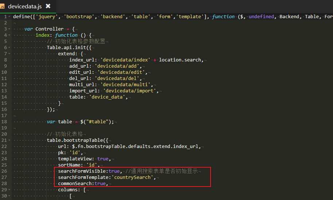Click the 'columns:' key on line 29
The width and height of the screenshot is (333, 200).
69,189
